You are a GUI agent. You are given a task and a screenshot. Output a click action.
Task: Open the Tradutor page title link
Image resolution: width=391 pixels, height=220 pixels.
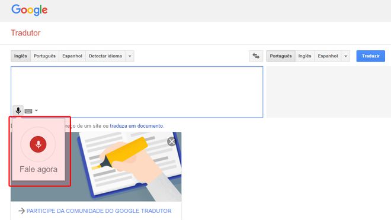point(25,33)
